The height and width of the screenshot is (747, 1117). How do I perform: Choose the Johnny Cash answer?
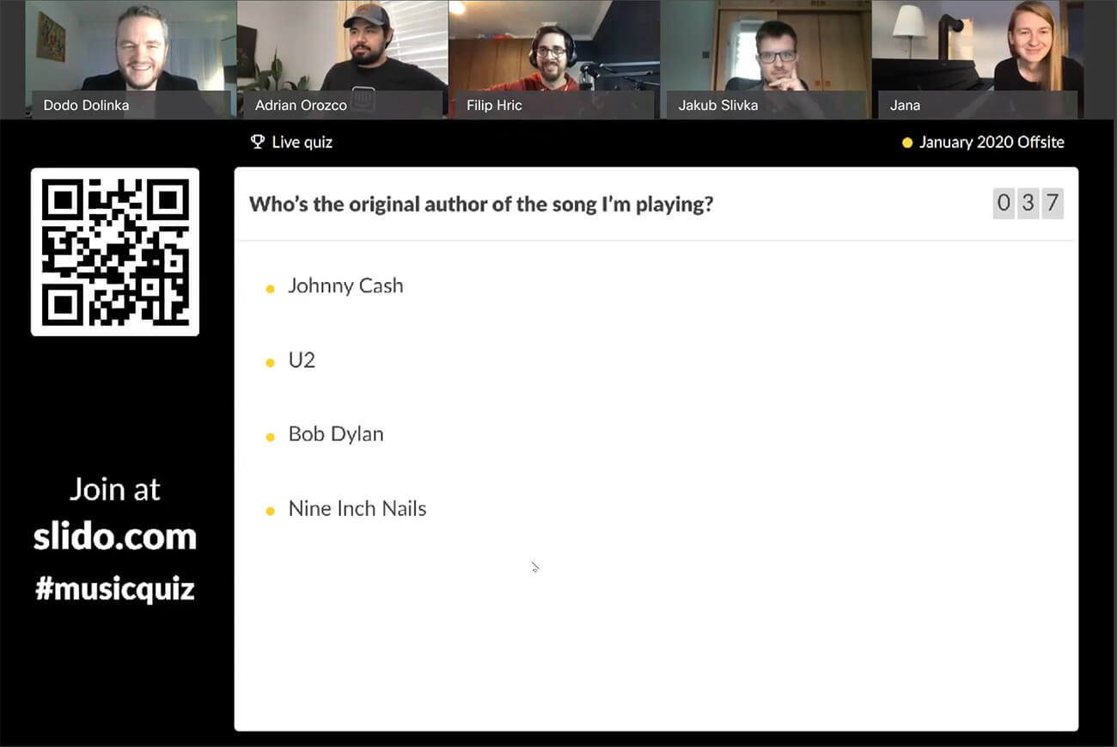click(x=345, y=285)
